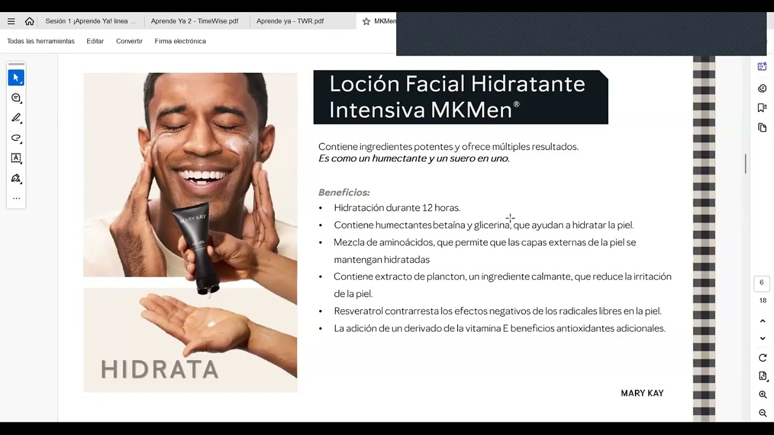This screenshot has width=774, height=435.
Task: Click the current page number box 6
Action: [761, 283]
